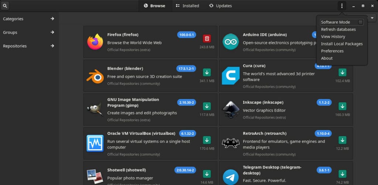Switch to the Browse tab

[x=155, y=6]
